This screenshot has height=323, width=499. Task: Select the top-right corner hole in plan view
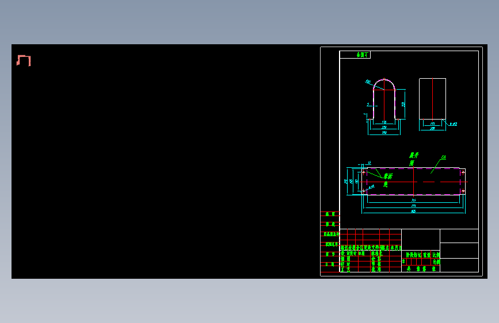point(463,172)
